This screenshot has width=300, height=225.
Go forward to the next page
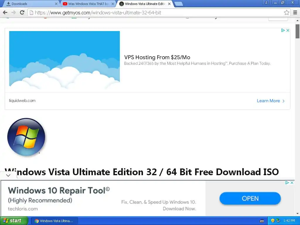(13, 12)
